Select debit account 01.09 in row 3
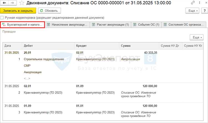The image size is (208, 123). [x=27, y=106]
